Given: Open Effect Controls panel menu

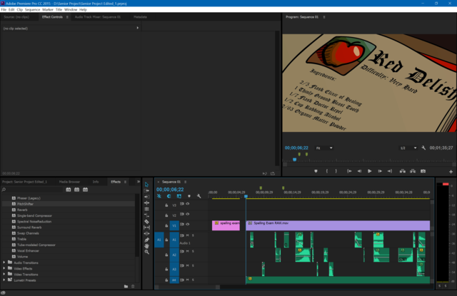Looking at the screenshot, I should [67, 17].
